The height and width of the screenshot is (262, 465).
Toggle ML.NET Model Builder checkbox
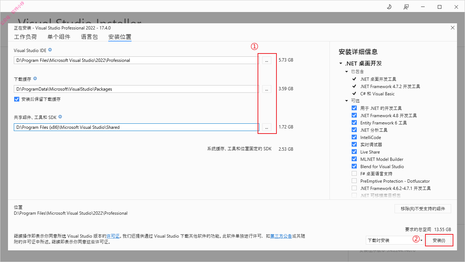(x=354, y=159)
